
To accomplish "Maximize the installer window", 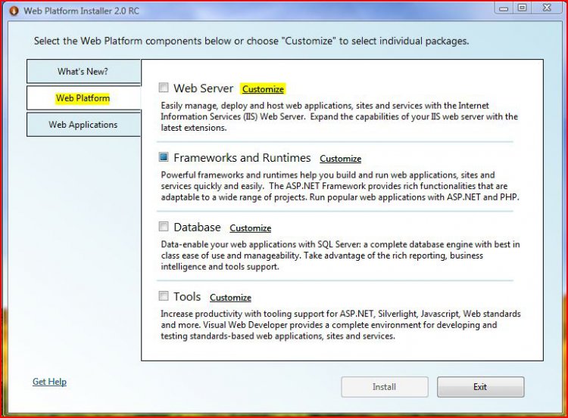I will click(522, 8).
